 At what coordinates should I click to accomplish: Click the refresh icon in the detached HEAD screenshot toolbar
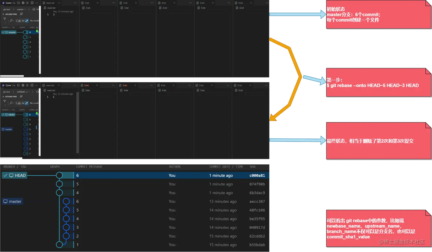pyautogui.click(x=19, y=85)
